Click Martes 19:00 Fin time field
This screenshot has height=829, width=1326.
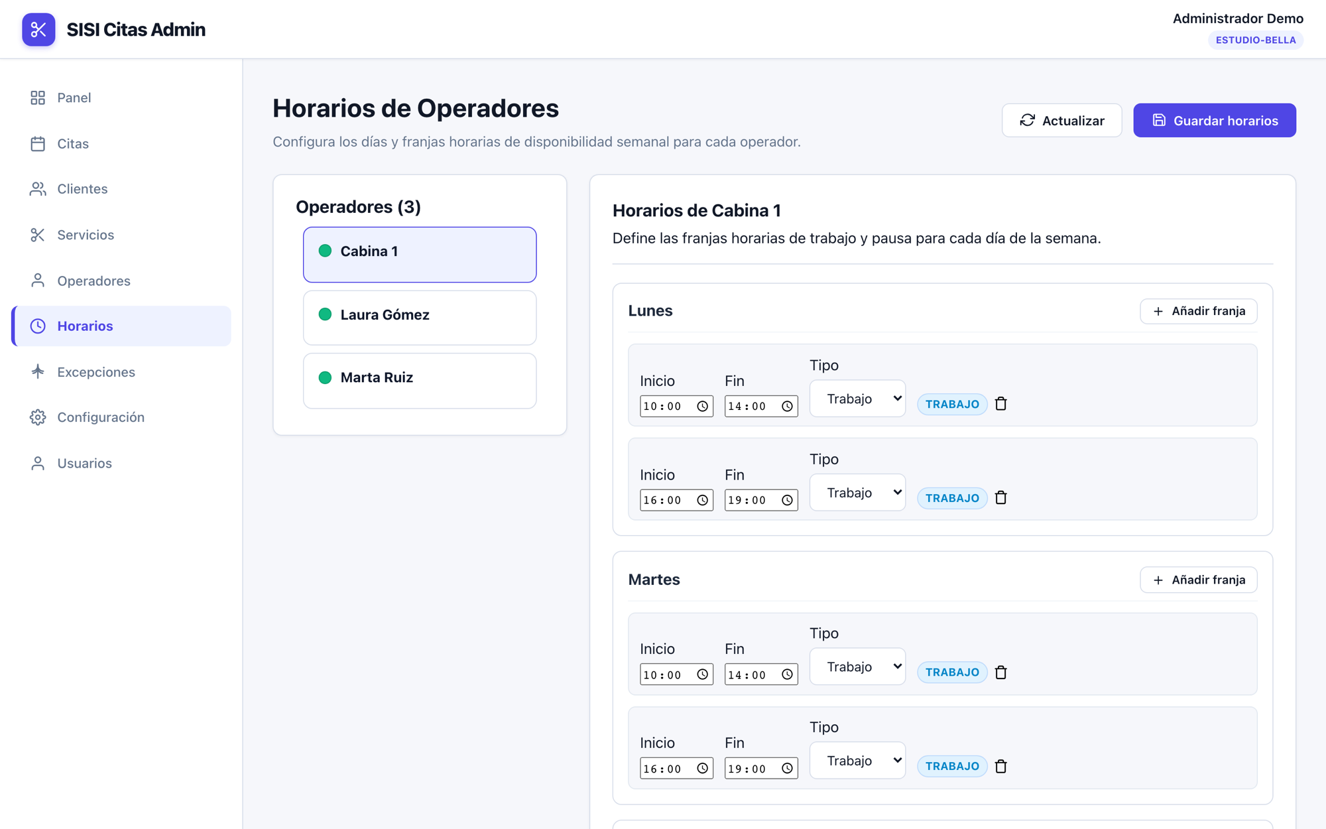760,768
